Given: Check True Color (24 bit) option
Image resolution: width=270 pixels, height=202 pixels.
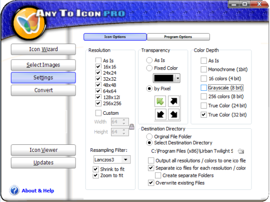Looking at the screenshot, I should click(x=203, y=105).
